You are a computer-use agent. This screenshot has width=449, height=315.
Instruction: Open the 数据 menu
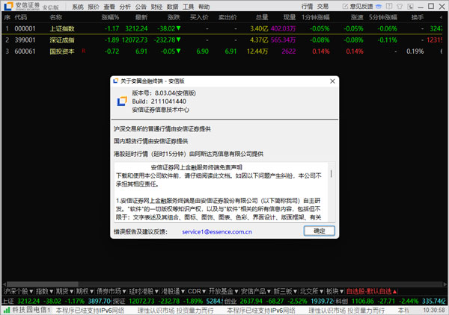click(x=172, y=7)
